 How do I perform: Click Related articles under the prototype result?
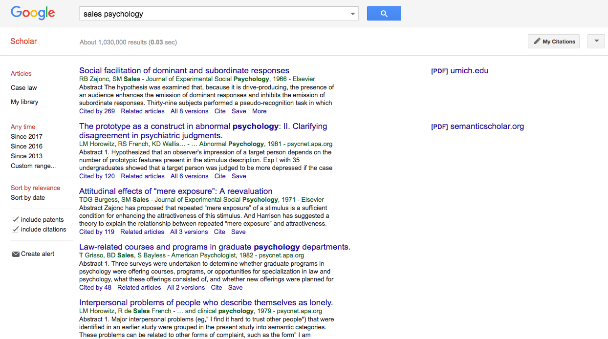click(143, 176)
